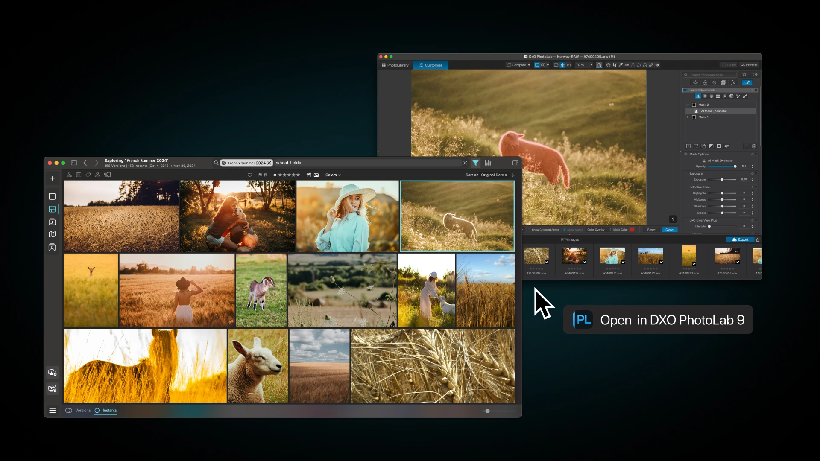Viewport: 820px width, 461px height.
Task: Click the folder hierarchy filter icon
Action: point(69,175)
